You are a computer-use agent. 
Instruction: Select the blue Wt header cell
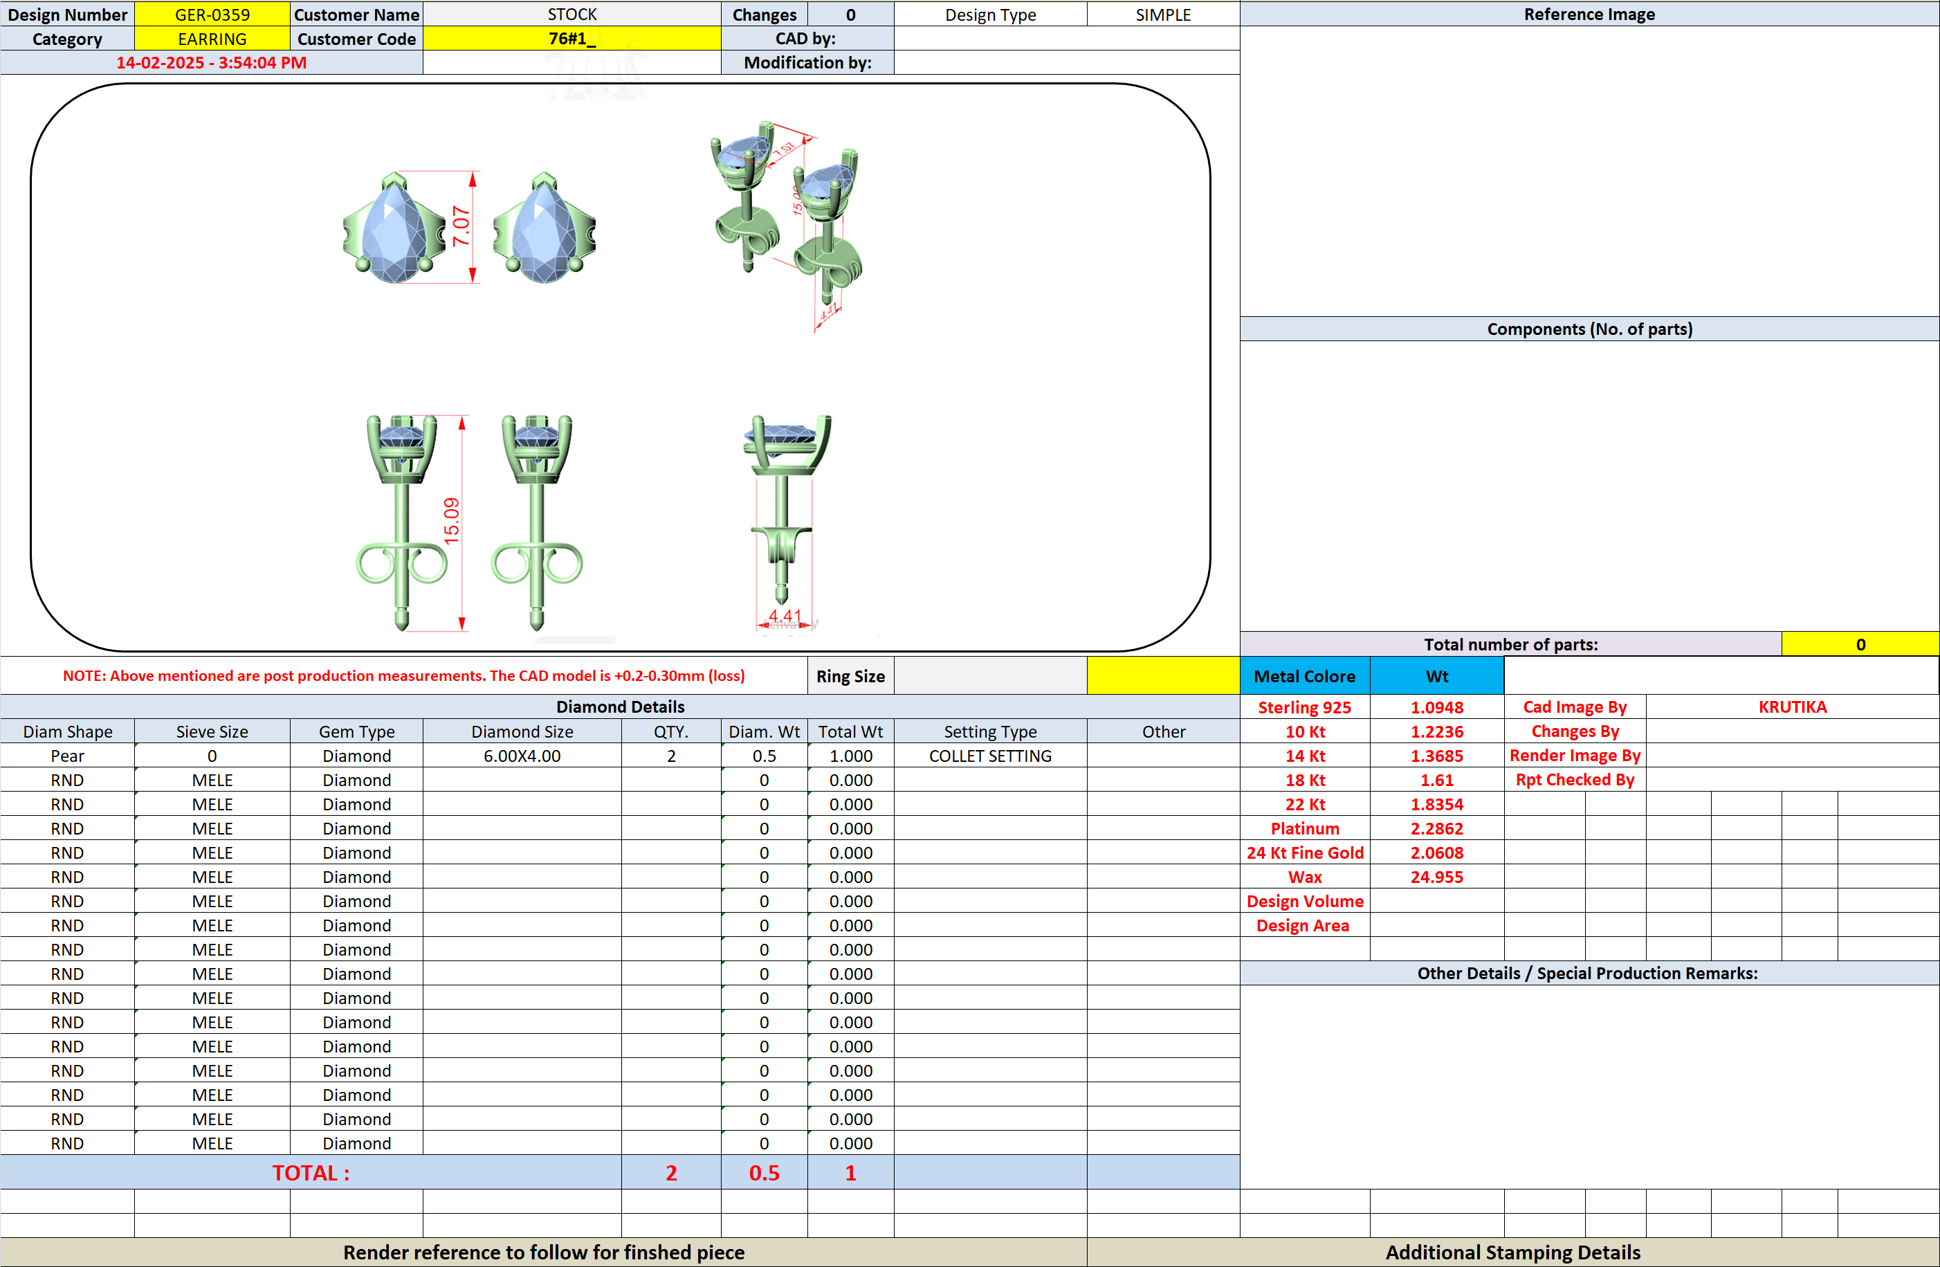pos(1437,676)
